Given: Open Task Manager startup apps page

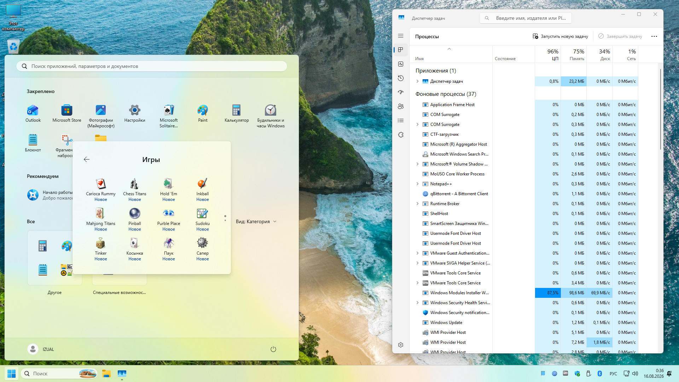Looking at the screenshot, I should 401,92.
